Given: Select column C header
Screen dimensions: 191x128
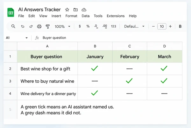Looking at the screenshot, I should 130,46.
